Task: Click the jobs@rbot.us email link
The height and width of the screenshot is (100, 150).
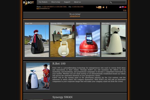Action: point(75,16)
